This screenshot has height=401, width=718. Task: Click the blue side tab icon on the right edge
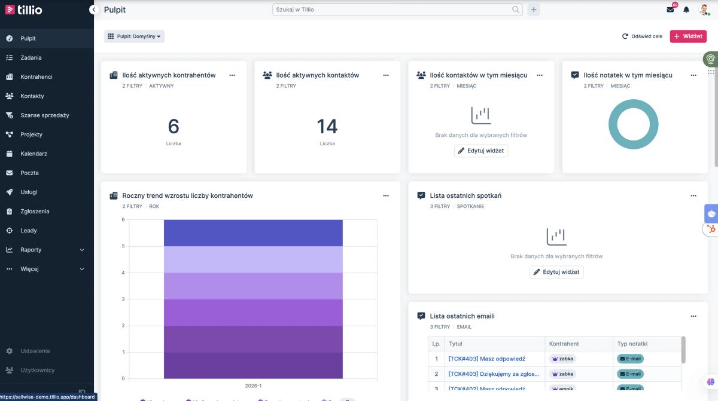tap(711, 213)
